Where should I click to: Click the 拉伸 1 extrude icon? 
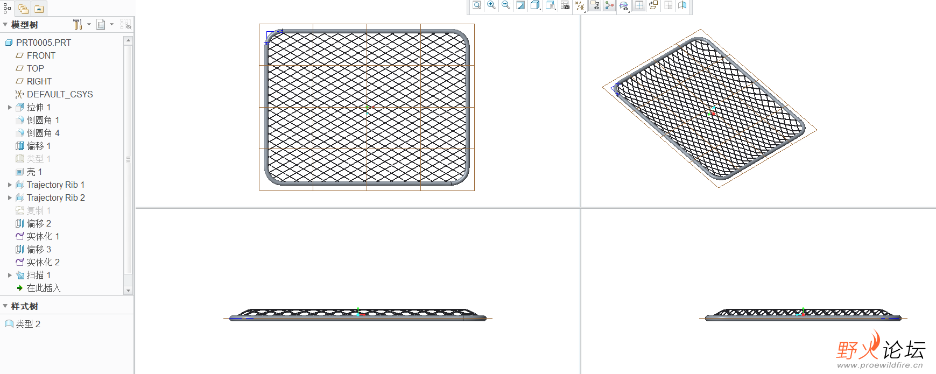[20, 107]
